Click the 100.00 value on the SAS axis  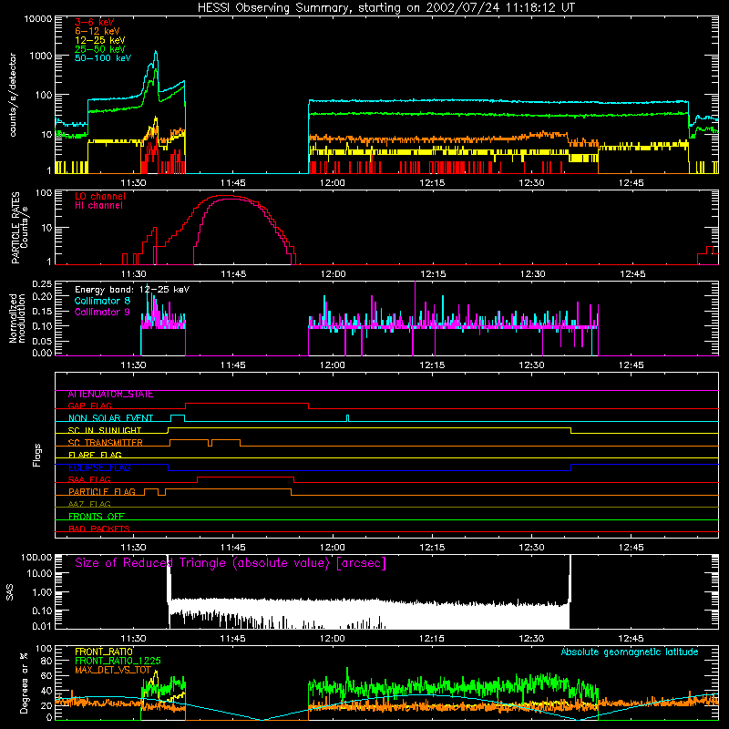(36, 557)
